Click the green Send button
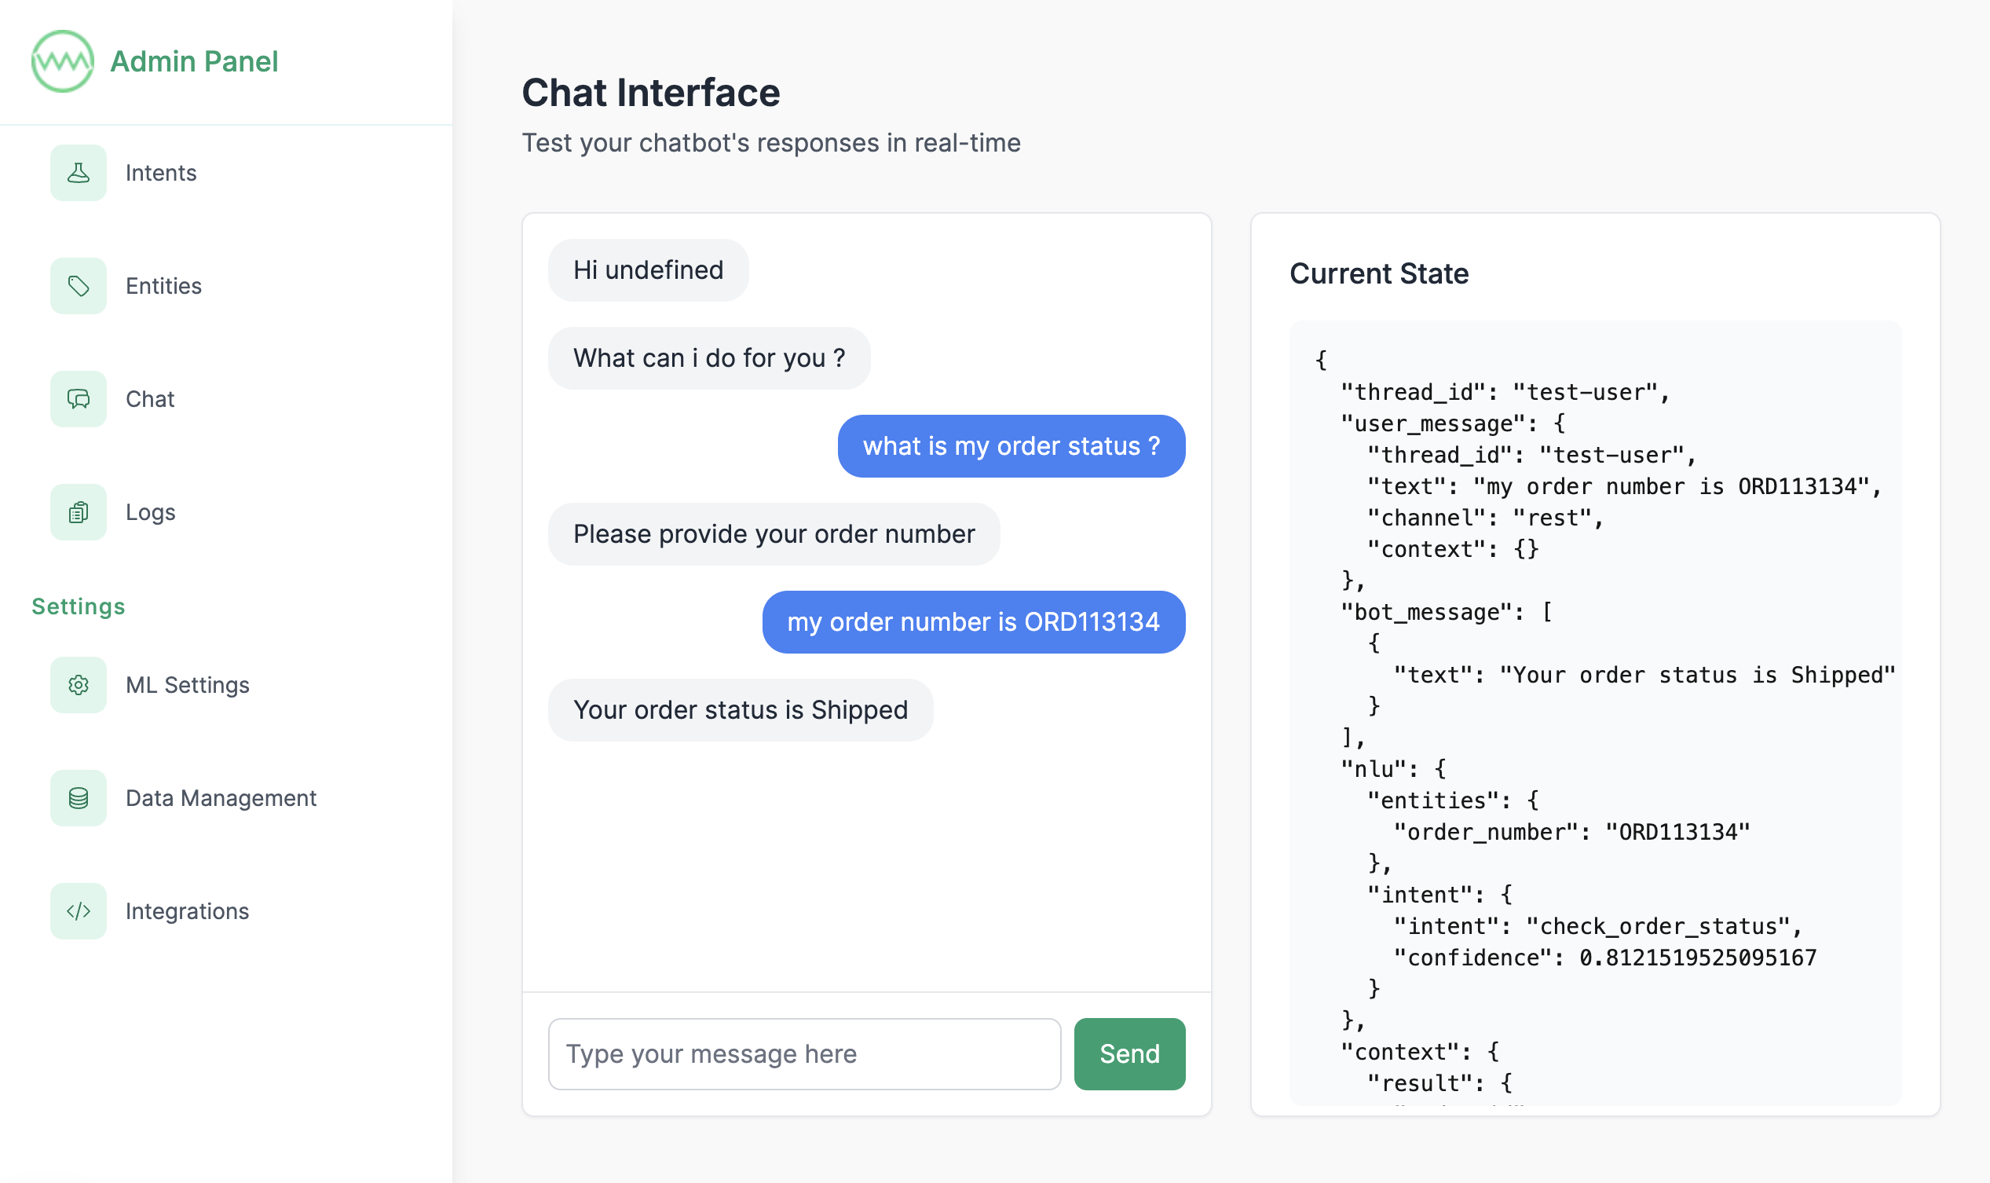 pyautogui.click(x=1129, y=1054)
